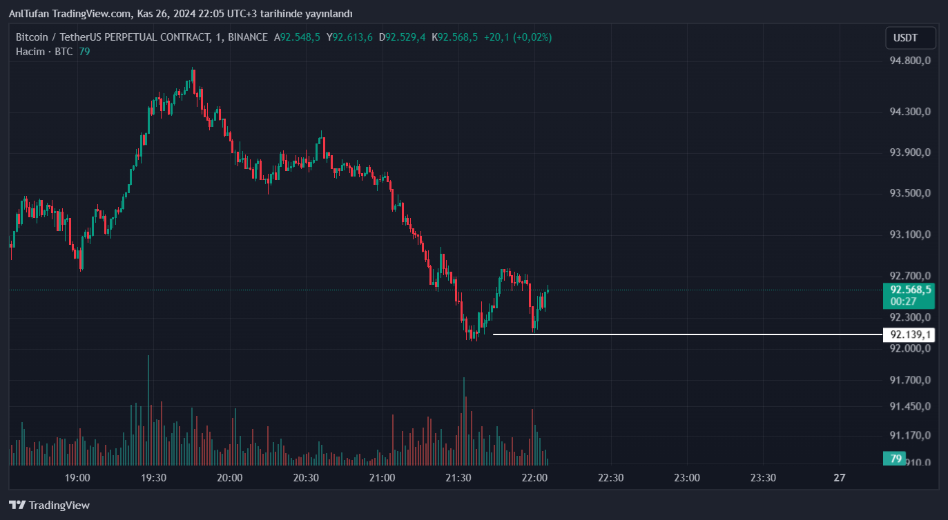Click the 94.800,0 price scale label
948x520 pixels.
point(910,61)
